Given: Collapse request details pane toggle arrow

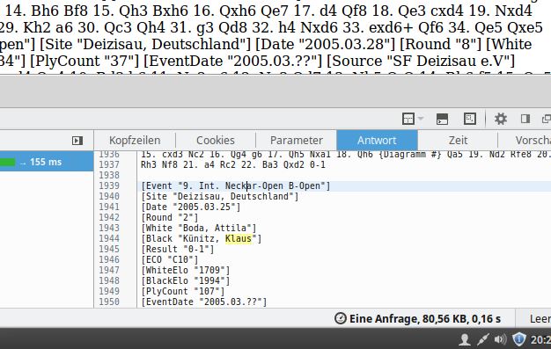Looking at the screenshot, I should pos(77,141).
